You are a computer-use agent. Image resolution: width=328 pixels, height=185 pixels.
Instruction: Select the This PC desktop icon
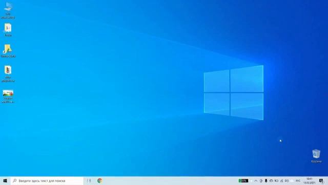tap(8, 10)
